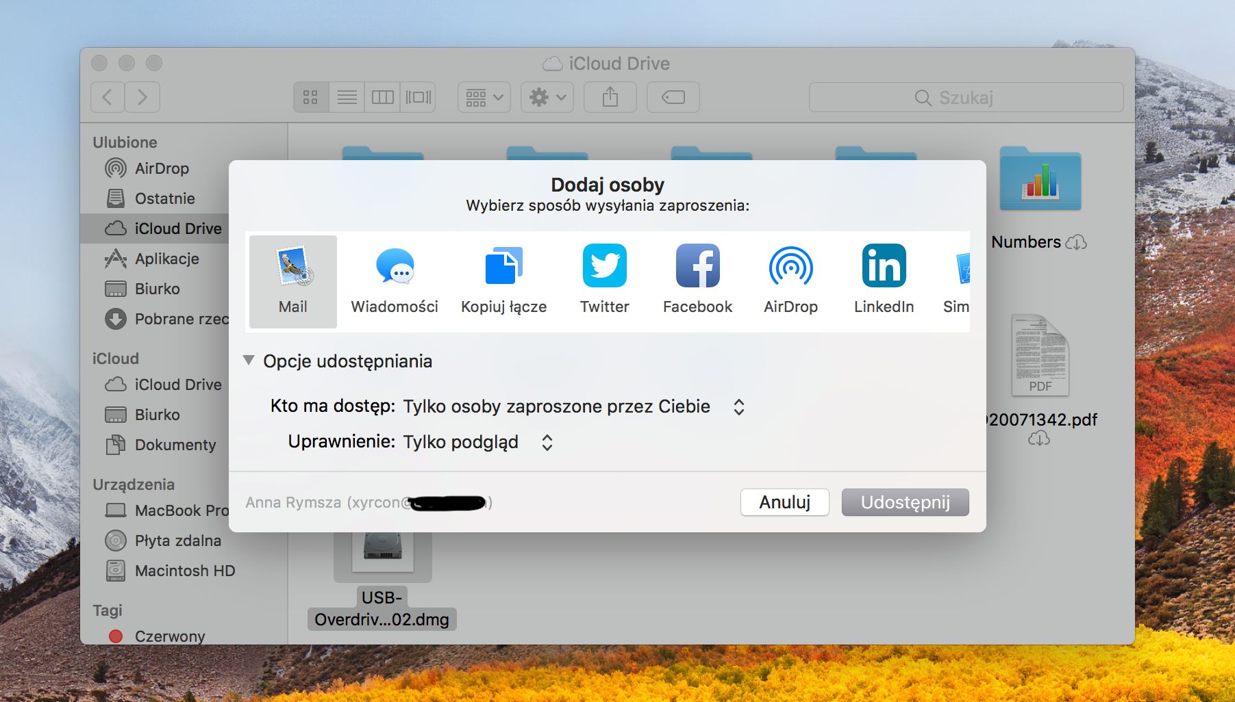
Task: Open the gear action menu
Action: [547, 97]
